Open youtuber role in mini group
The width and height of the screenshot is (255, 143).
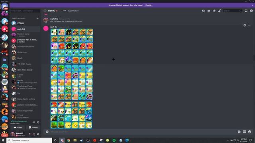25,41
